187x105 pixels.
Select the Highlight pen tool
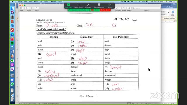tap(117, 8)
